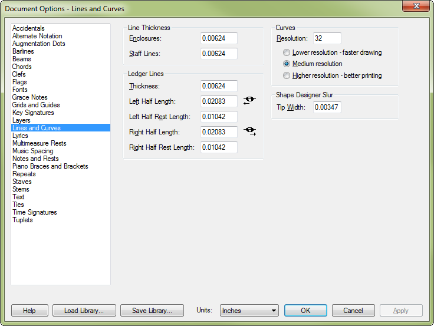Click the Right Half Length field
Screen dimensions: 434x326
pos(219,132)
